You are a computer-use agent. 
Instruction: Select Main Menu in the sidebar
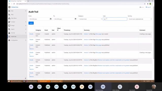(x=14, y=18)
